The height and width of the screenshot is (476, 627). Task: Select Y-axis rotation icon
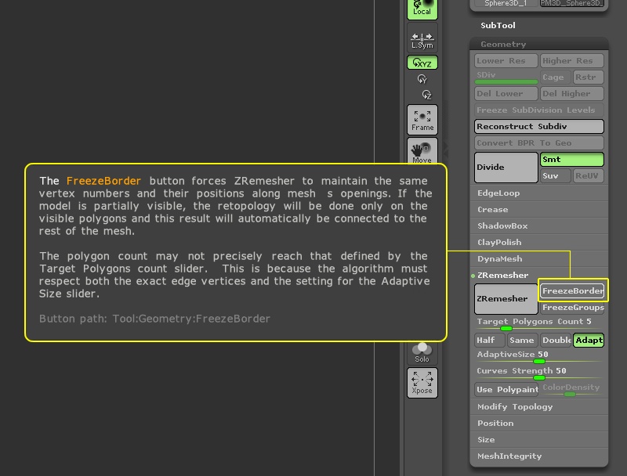click(x=422, y=78)
